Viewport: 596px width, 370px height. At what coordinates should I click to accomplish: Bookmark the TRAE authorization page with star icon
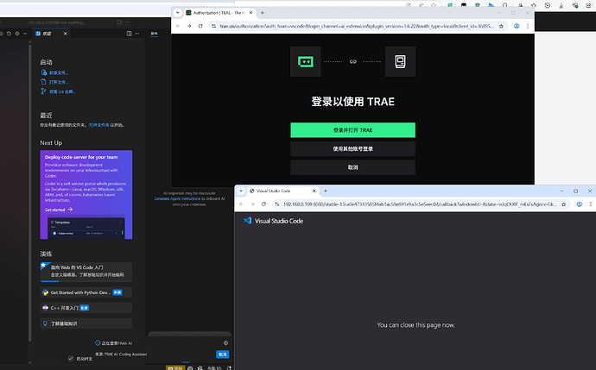[x=501, y=26]
